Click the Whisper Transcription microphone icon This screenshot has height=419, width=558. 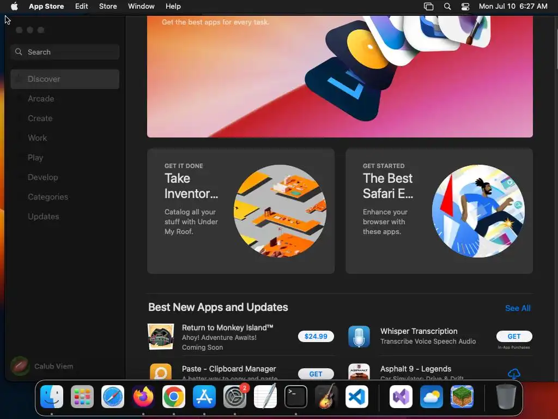click(x=359, y=337)
